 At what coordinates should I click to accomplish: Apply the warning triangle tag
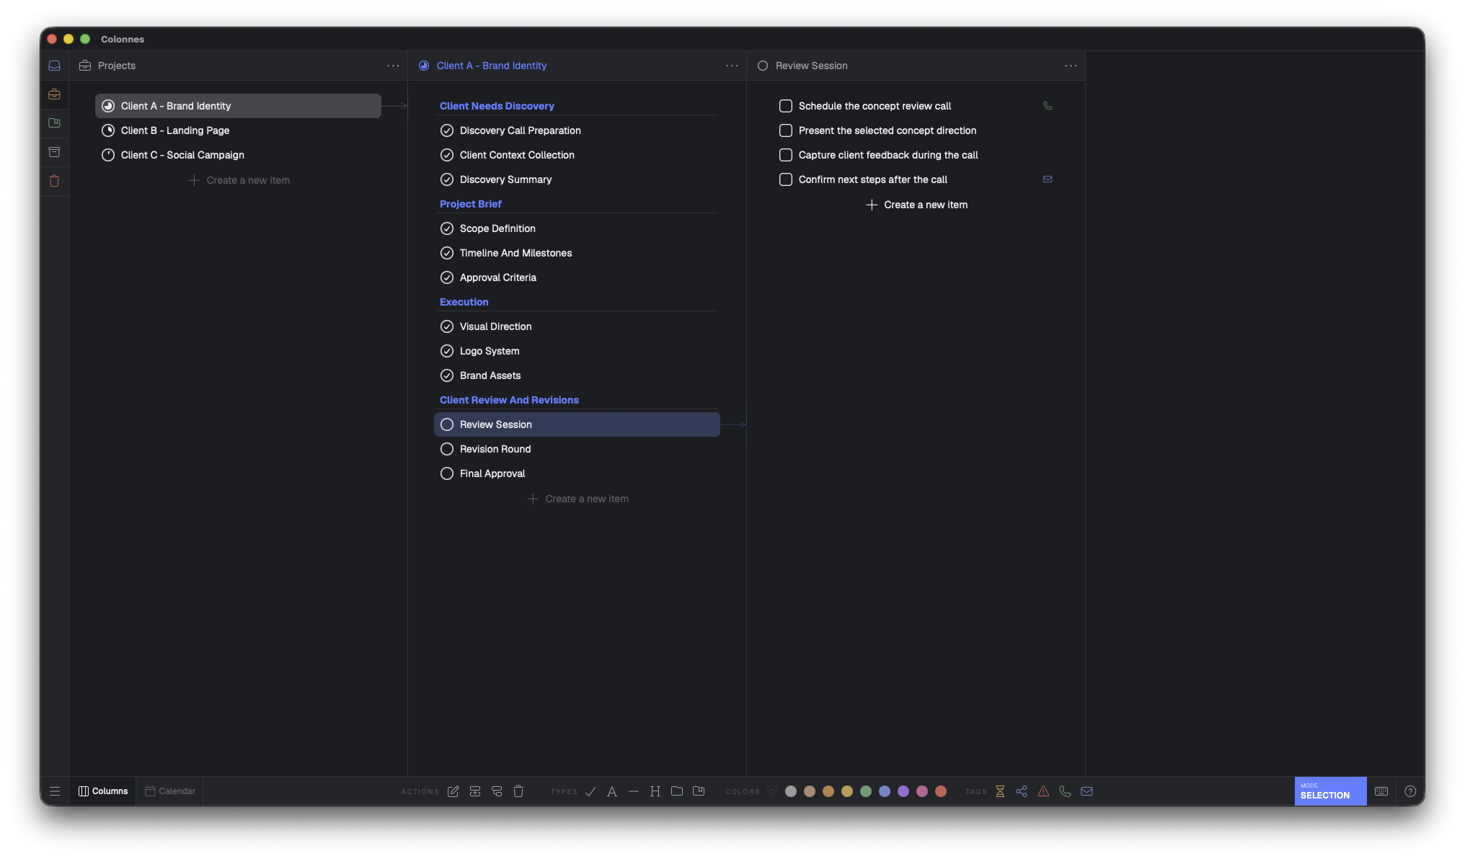[x=1043, y=791]
